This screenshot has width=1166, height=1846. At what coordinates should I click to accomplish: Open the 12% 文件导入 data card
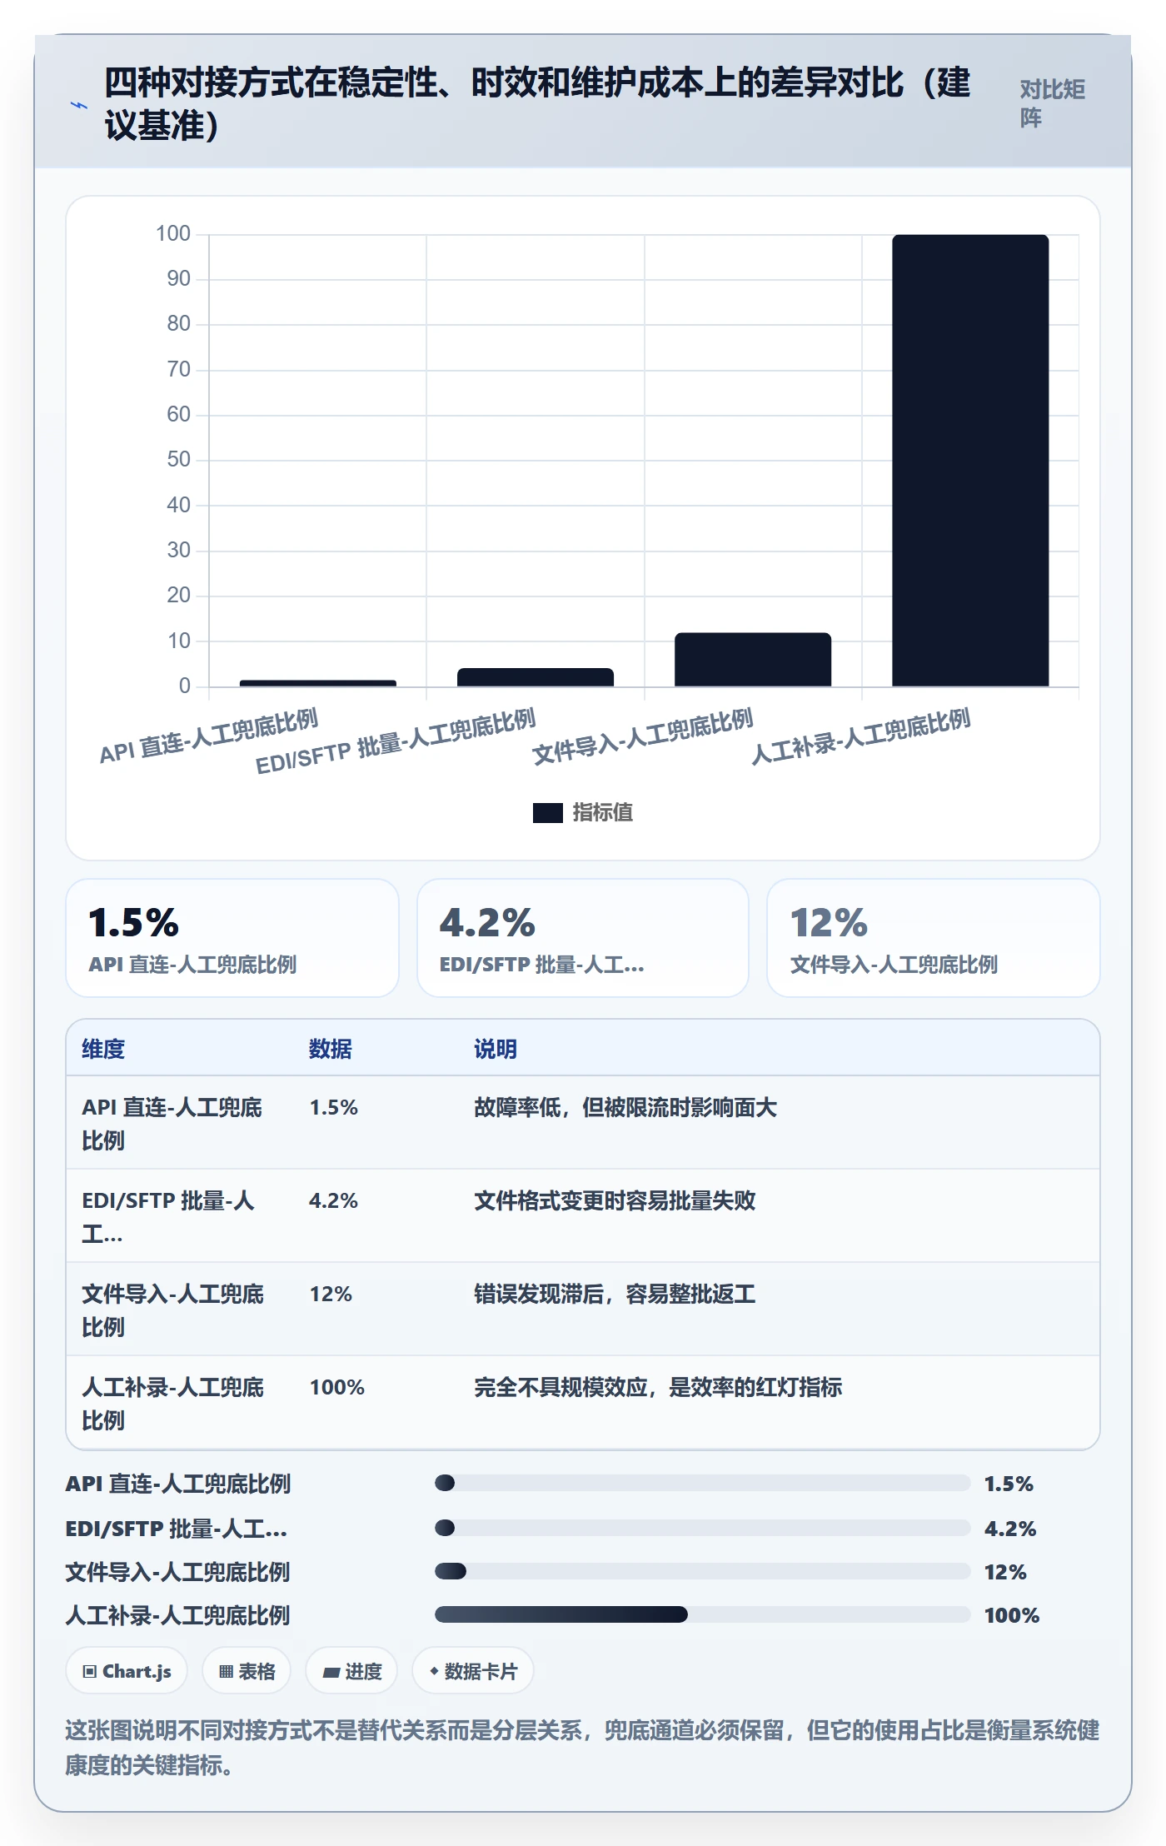(x=934, y=938)
